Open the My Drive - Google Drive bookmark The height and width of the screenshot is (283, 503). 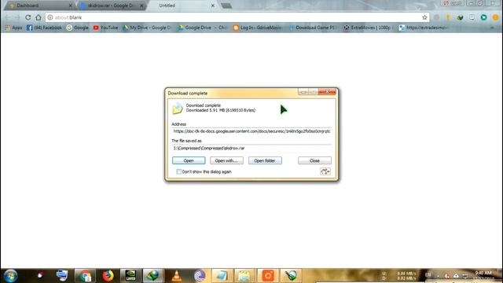pyautogui.click(x=147, y=28)
